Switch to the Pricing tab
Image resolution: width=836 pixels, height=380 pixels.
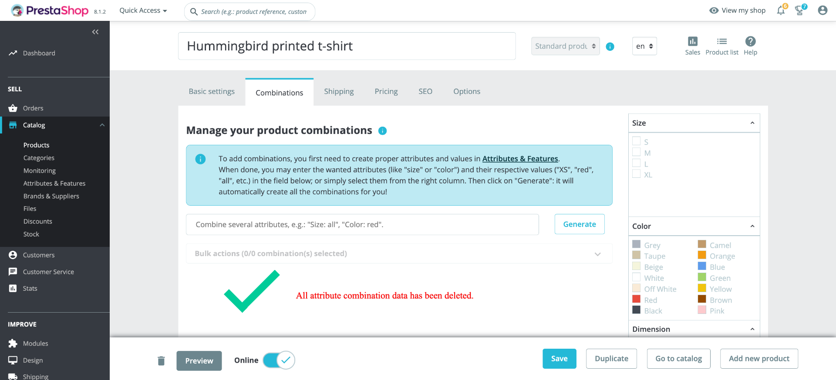pos(386,91)
